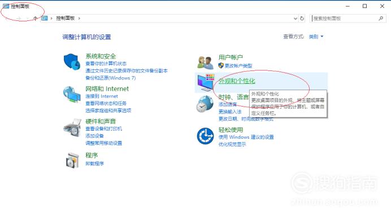The height and width of the screenshot is (221, 391).
Task: Click the Back arrow button
Action: coord(7,18)
